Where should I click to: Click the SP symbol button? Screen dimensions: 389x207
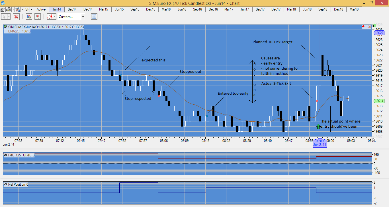[27, 9]
